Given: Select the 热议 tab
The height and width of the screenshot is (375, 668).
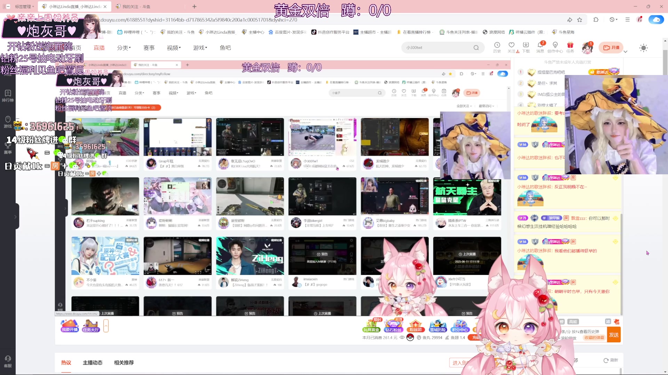Looking at the screenshot, I should click(x=66, y=362).
